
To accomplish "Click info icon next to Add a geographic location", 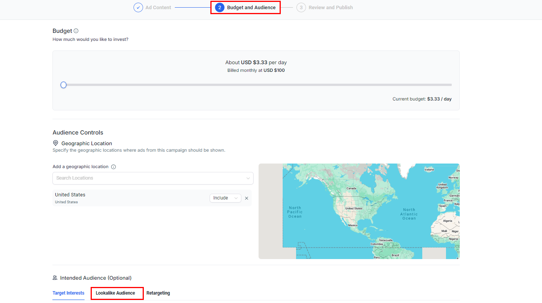I will 113,167.
